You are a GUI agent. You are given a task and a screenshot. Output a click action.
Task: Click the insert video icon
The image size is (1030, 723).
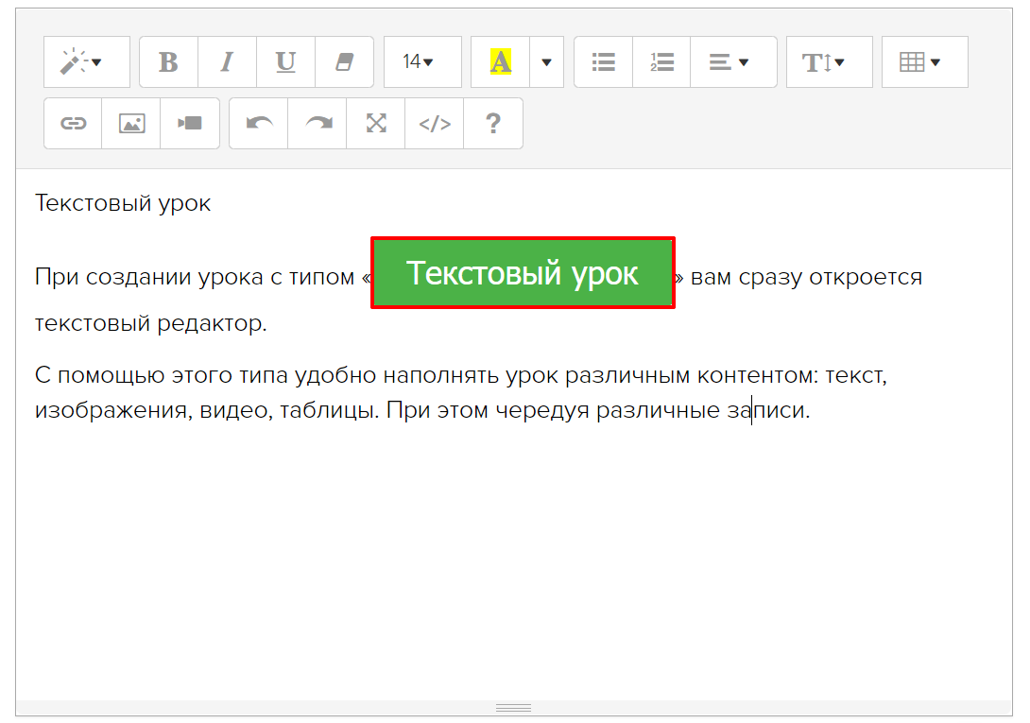[190, 124]
